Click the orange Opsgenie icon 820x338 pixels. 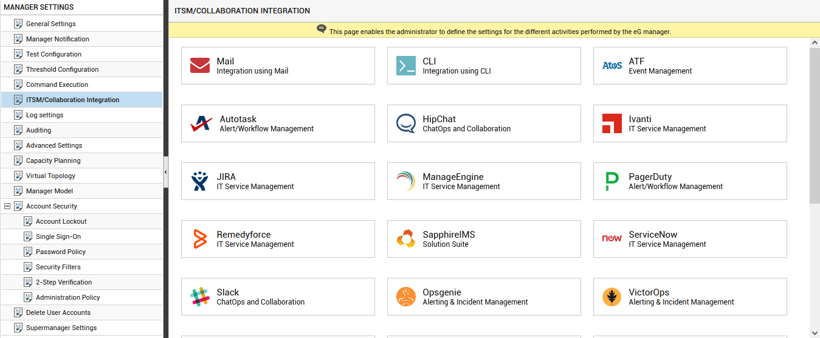point(406,297)
